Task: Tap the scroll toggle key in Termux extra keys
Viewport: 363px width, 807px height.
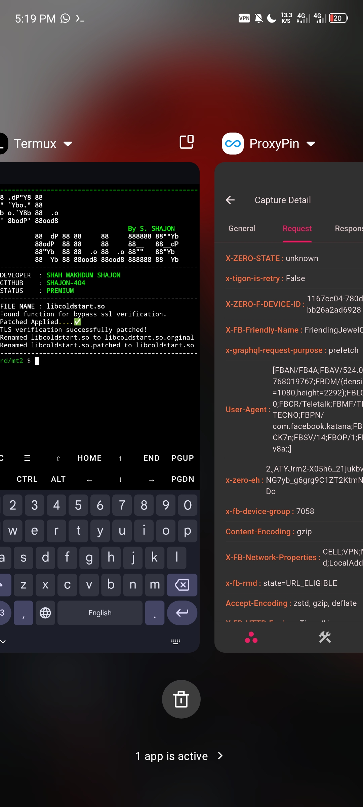Action: click(58, 458)
